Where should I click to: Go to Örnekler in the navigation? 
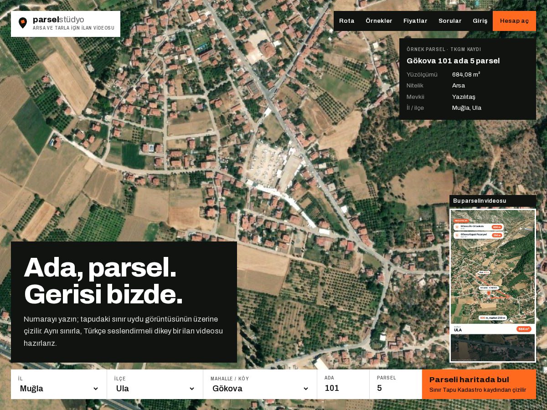[x=379, y=21]
